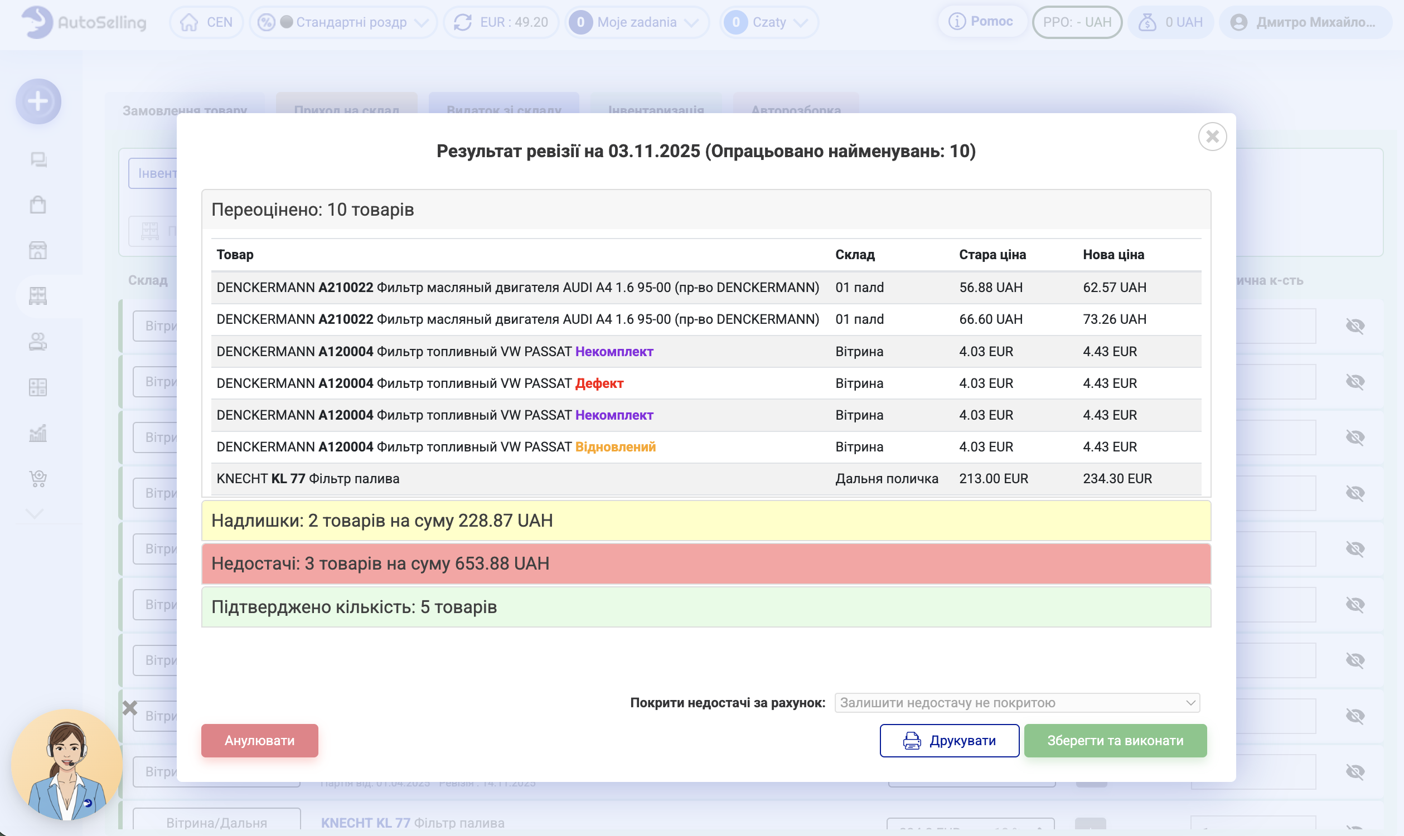Open the clients people sidebar icon
Viewport: 1404px width, 836px height.
38,342
